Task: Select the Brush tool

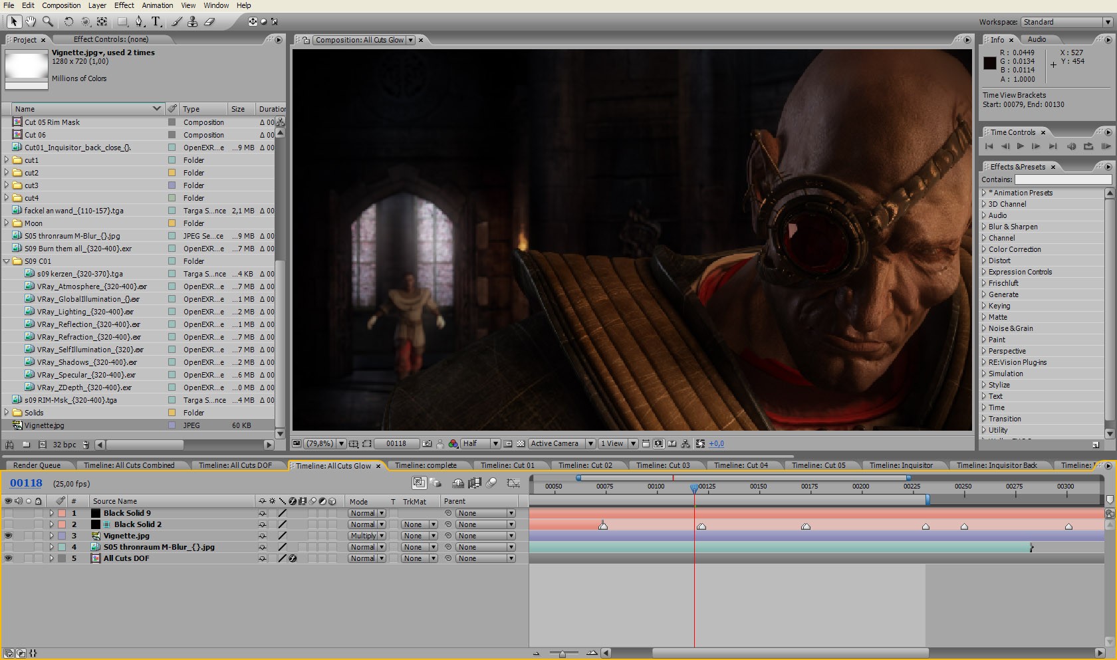Action: pos(176,21)
